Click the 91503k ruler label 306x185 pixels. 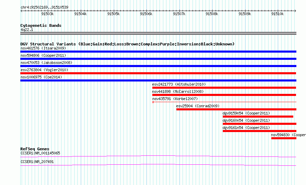[x=47, y=14]
